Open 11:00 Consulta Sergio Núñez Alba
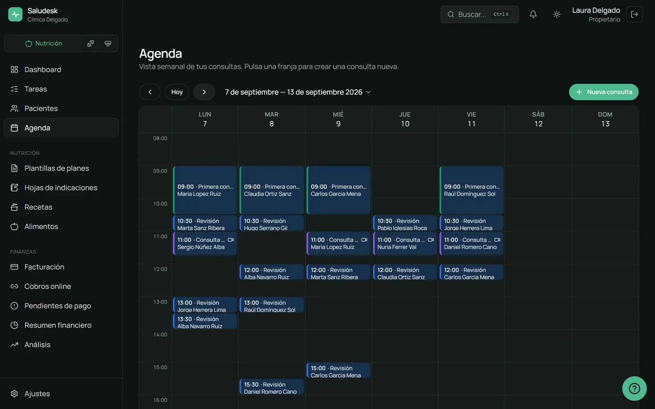 click(205, 243)
